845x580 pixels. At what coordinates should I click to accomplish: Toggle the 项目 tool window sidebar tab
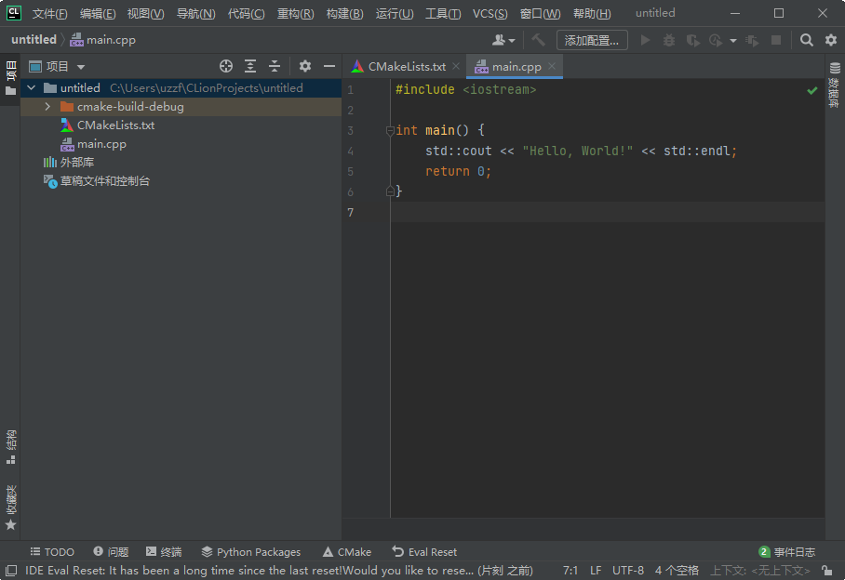click(10, 78)
